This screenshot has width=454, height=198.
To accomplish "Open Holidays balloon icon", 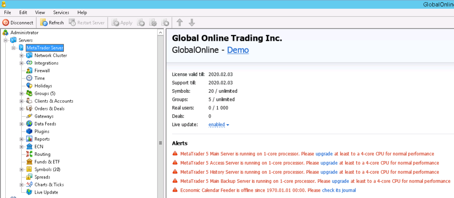I will point(29,86).
